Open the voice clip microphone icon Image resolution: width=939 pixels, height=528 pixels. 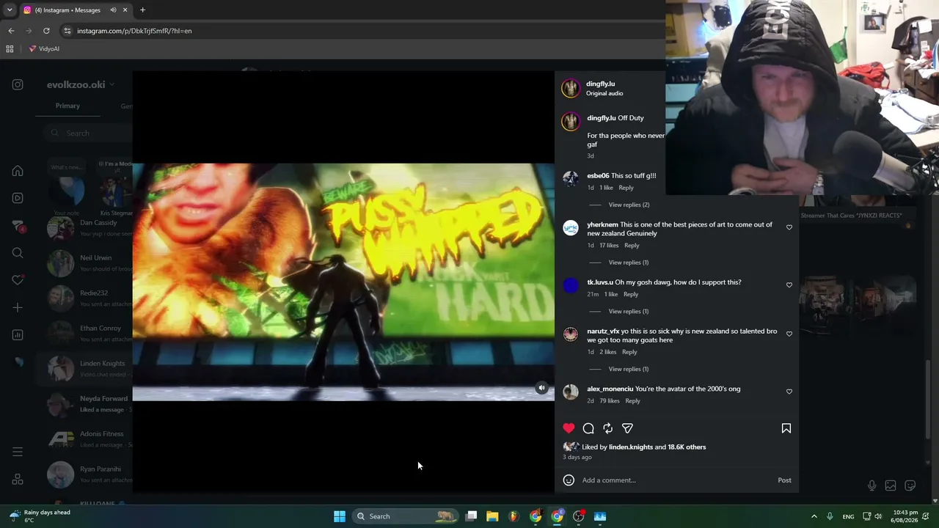click(872, 485)
